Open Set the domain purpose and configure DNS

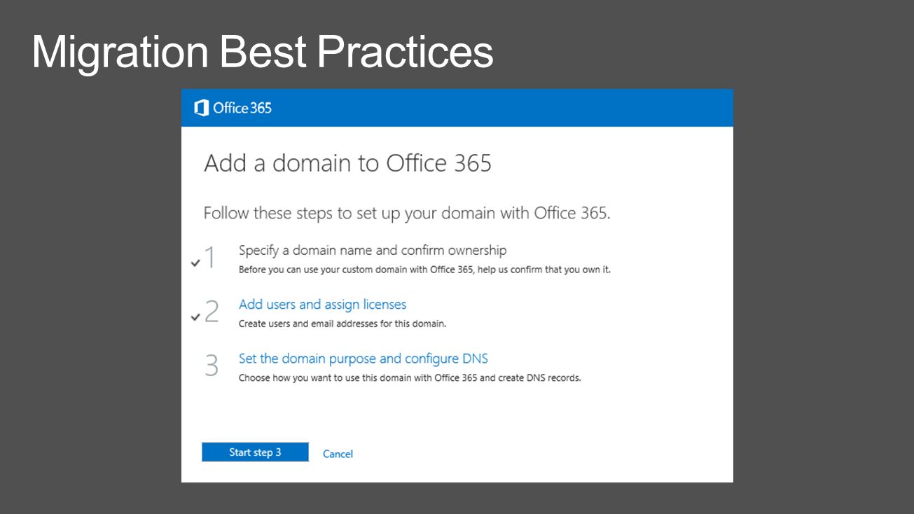coord(363,359)
